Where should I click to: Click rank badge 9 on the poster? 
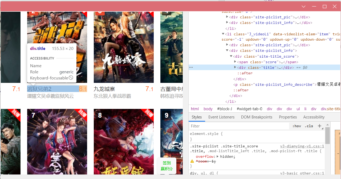(167, 115)
